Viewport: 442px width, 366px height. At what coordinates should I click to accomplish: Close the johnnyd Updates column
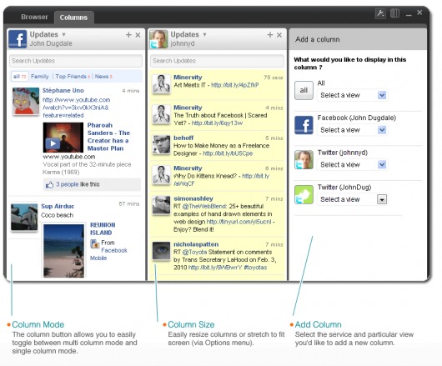(x=279, y=35)
